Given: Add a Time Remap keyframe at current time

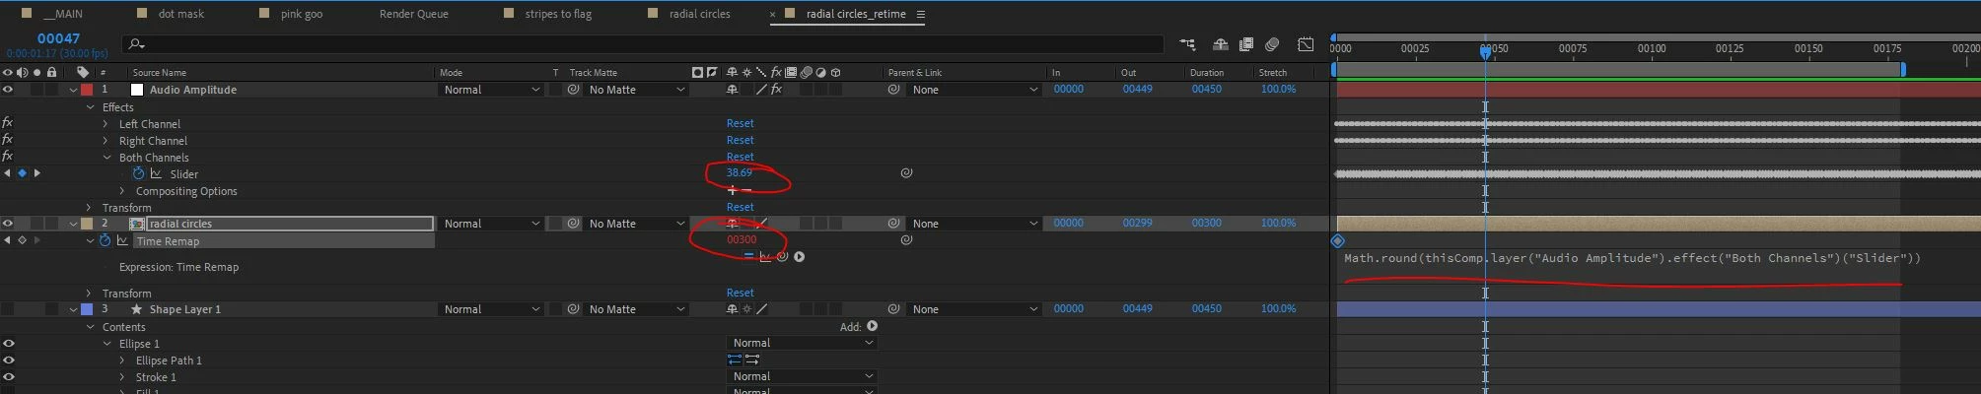Looking at the screenshot, I should tap(23, 240).
